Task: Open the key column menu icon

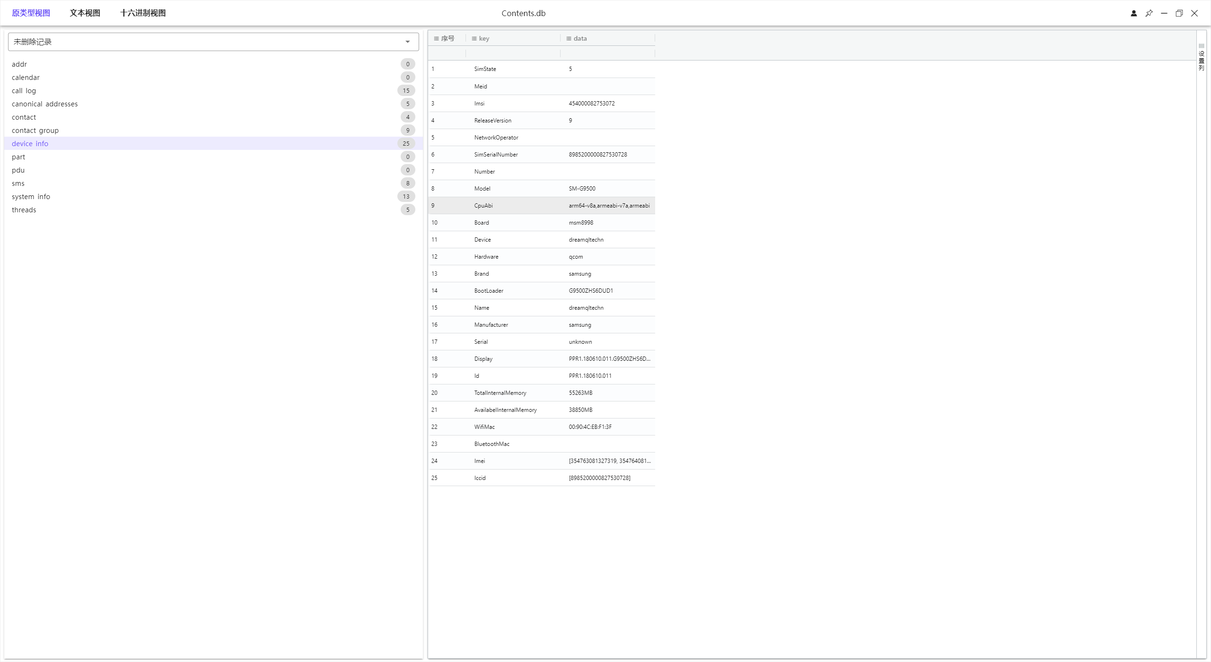Action: [x=474, y=39]
